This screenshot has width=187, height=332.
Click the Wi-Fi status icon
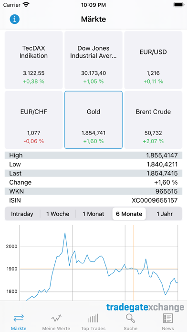point(26,5)
